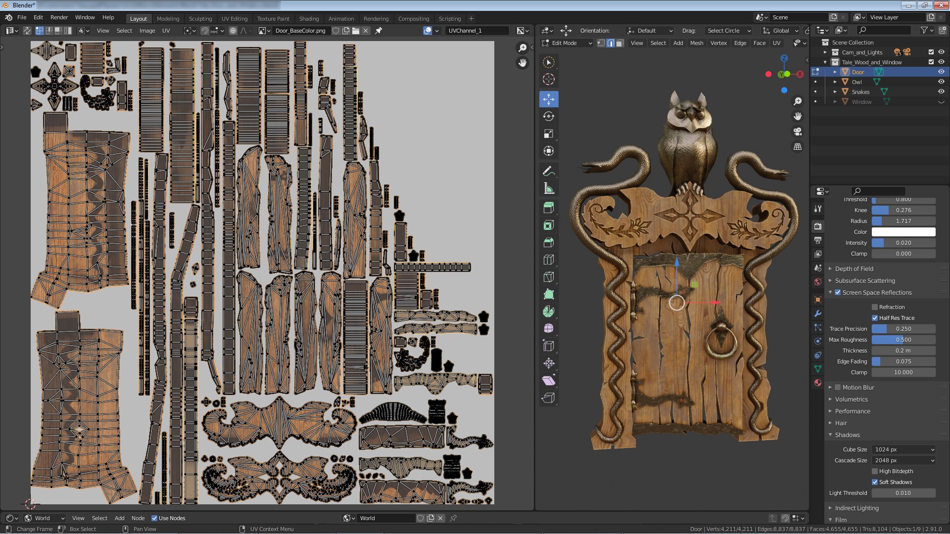
Task: Open the Cascade Size dropdown
Action: [x=903, y=460]
